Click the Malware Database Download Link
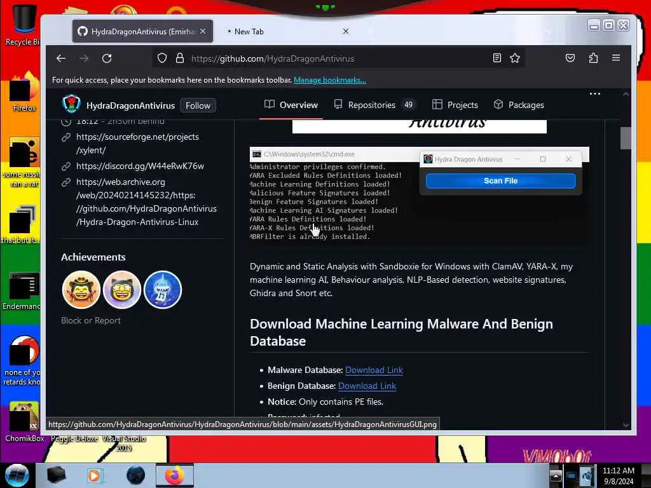Image resolution: width=651 pixels, height=488 pixels. (x=374, y=370)
